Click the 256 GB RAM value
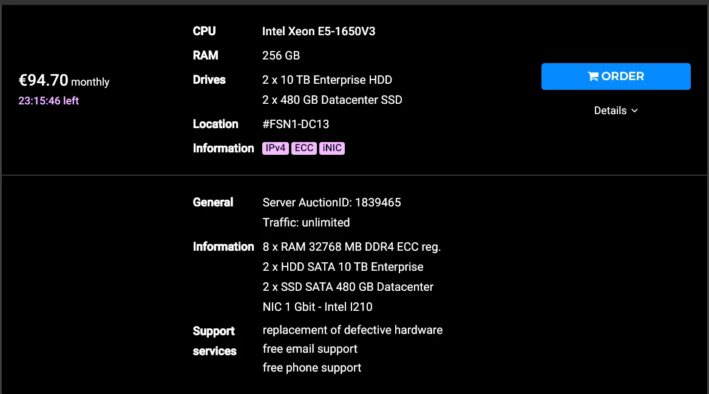 [x=281, y=56]
